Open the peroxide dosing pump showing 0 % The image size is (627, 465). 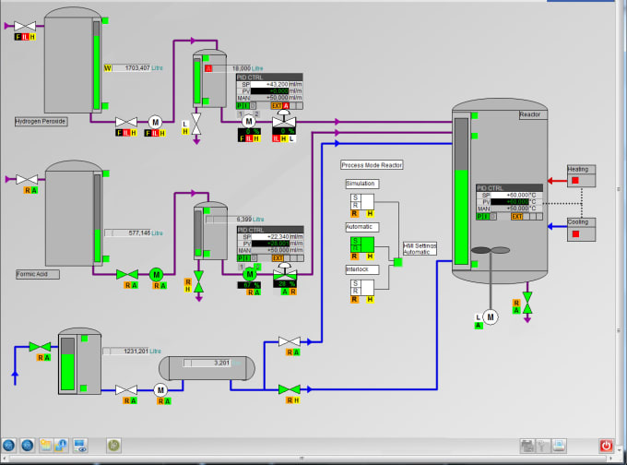pyautogui.click(x=249, y=121)
